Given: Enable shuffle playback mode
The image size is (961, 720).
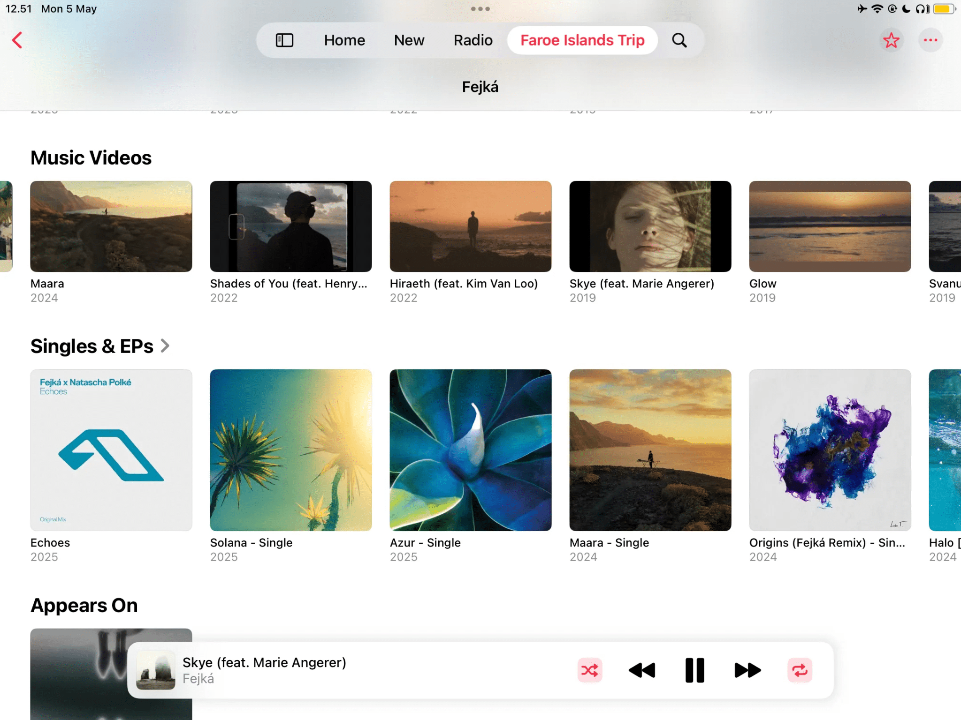Looking at the screenshot, I should [x=589, y=670].
